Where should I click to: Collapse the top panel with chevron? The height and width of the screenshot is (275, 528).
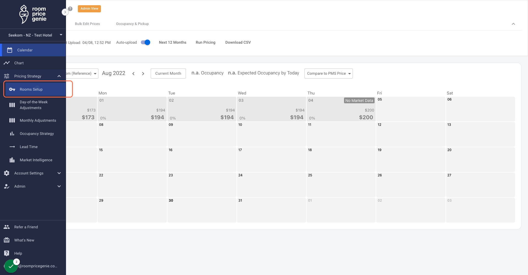point(513,24)
